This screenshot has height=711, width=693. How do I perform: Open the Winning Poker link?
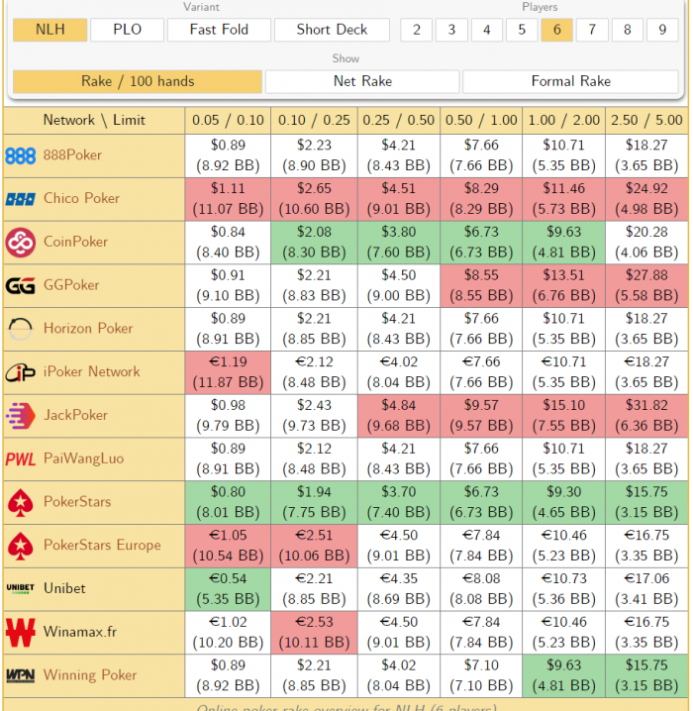tap(90, 675)
